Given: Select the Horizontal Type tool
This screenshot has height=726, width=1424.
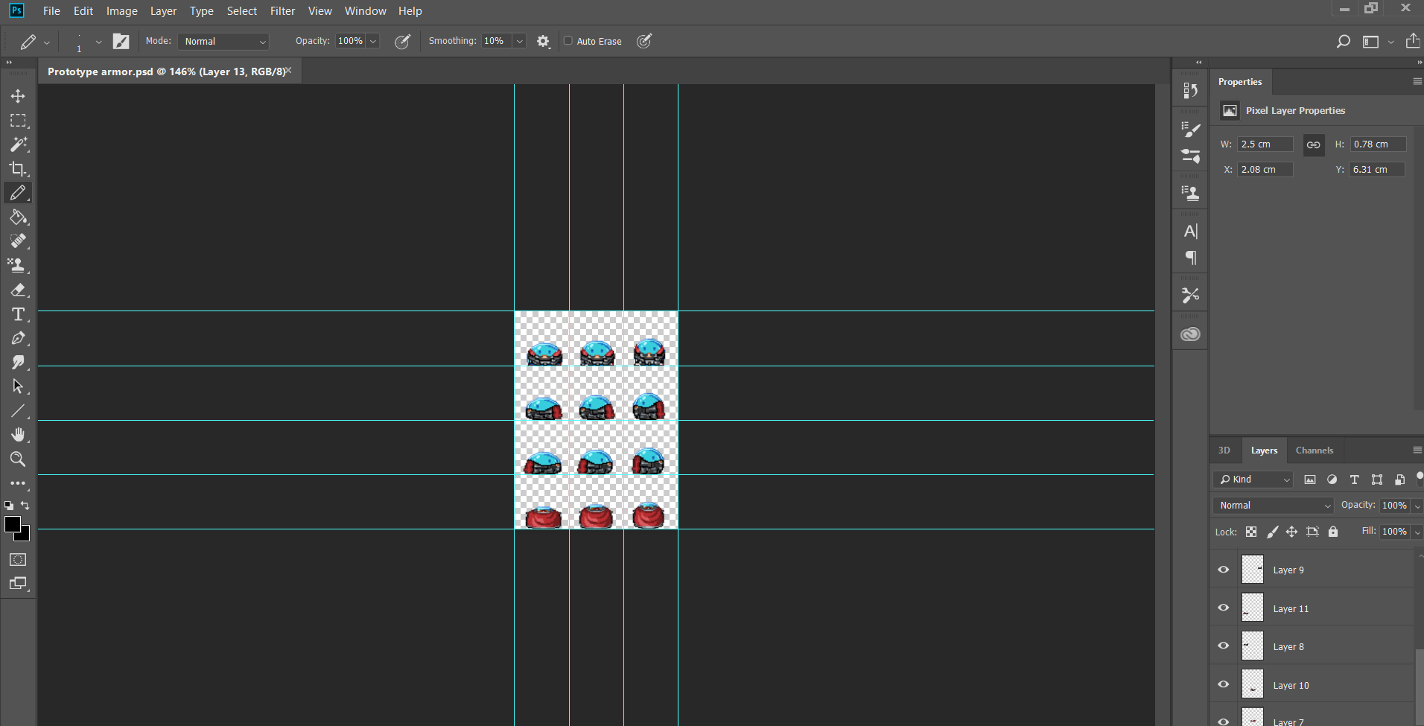Looking at the screenshot, I should 18,314.
